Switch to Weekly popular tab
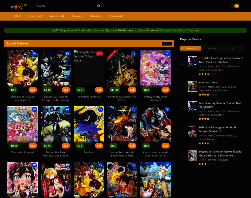251x198 pixels. (x=191, y=48)
